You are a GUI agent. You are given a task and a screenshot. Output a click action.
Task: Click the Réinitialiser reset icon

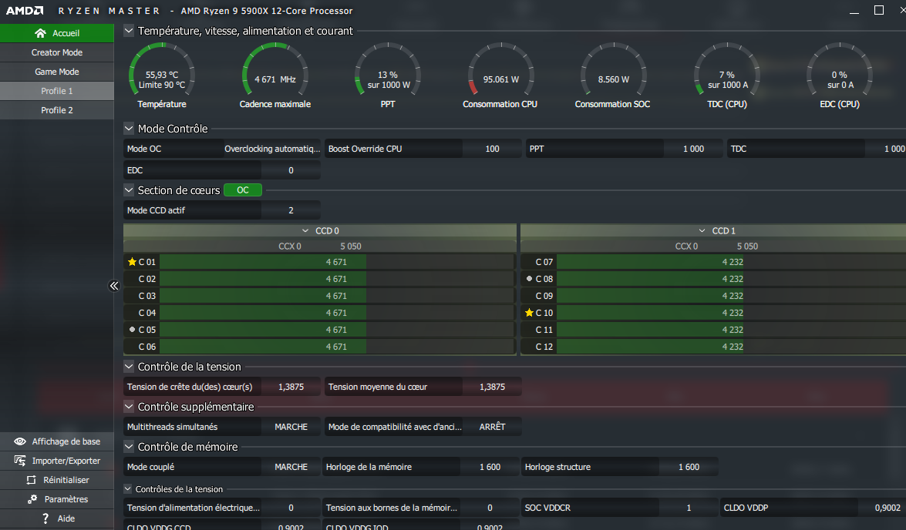click(31, 480)
